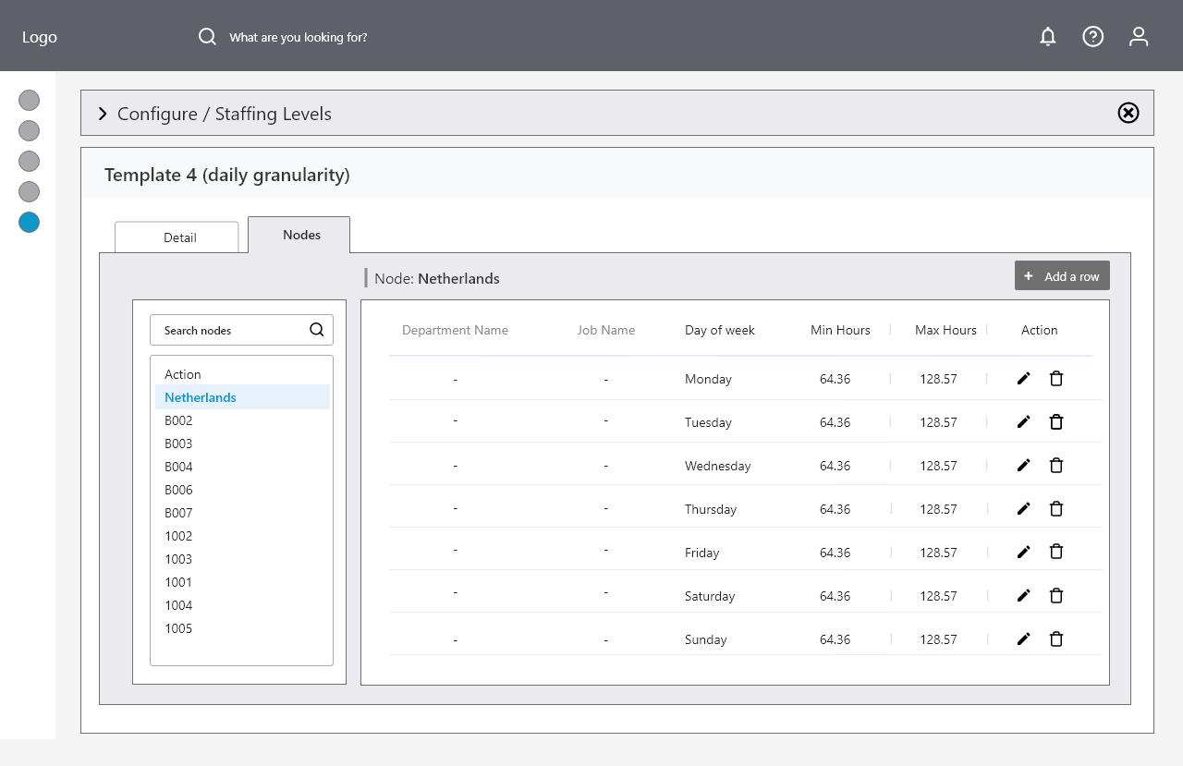Select the first gray sidebar circle
This screenshot has width=1183, height=766.
pyautogui.click(x=30, y=100)
